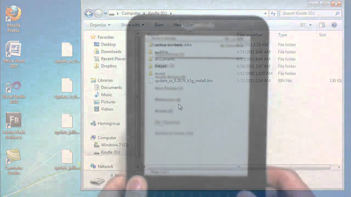The width and height of the screenshot is (351, 197).
Task: Show the preview pane via toolbar icon
Action: point(322,25)
